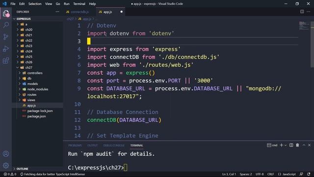Open the Help menu

pos(92,4)
